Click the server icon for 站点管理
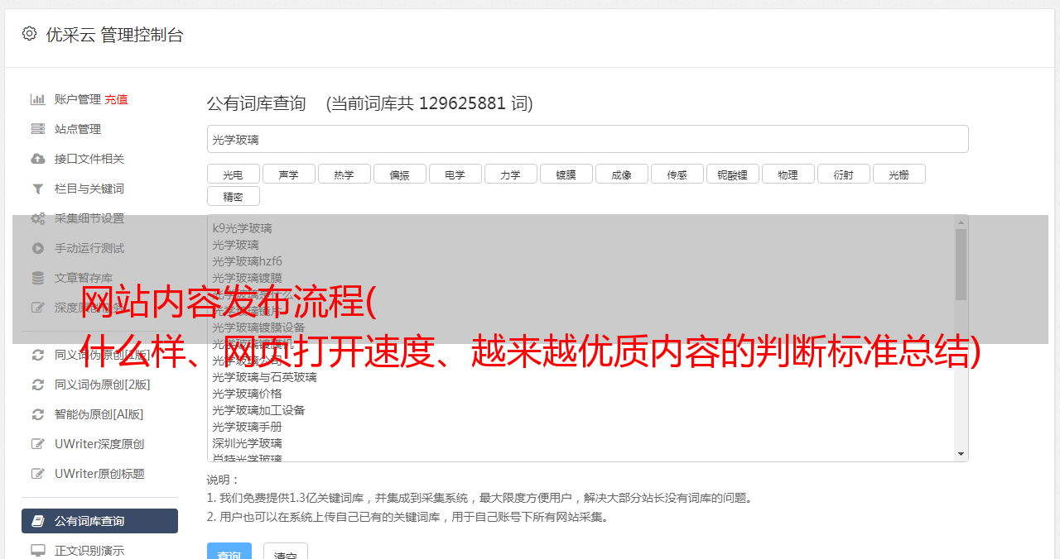Viewport: 1060px width, 559px height. click(x=37, y=129)
